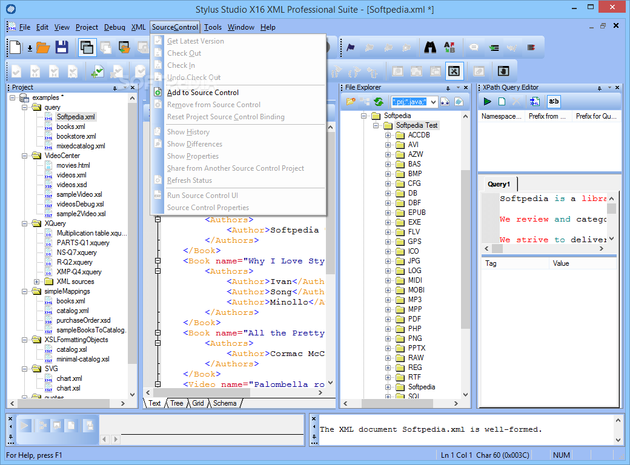630x465 pixels.
Task: Click the filter wildcard icon beside combo box
Action: click(x=445, y=102)
